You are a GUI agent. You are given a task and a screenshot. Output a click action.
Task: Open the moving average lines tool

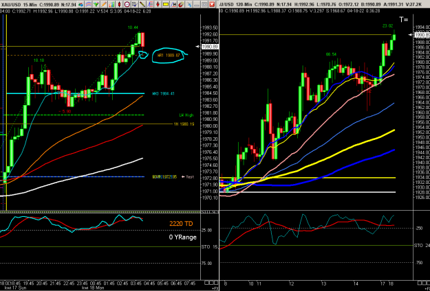pos(88,4)
